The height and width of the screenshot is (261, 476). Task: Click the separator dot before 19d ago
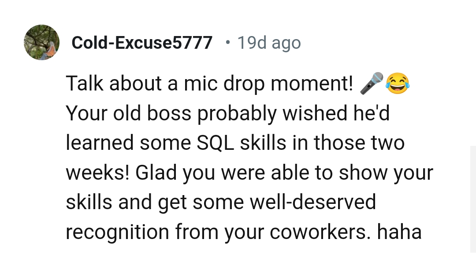pos(228,43)
